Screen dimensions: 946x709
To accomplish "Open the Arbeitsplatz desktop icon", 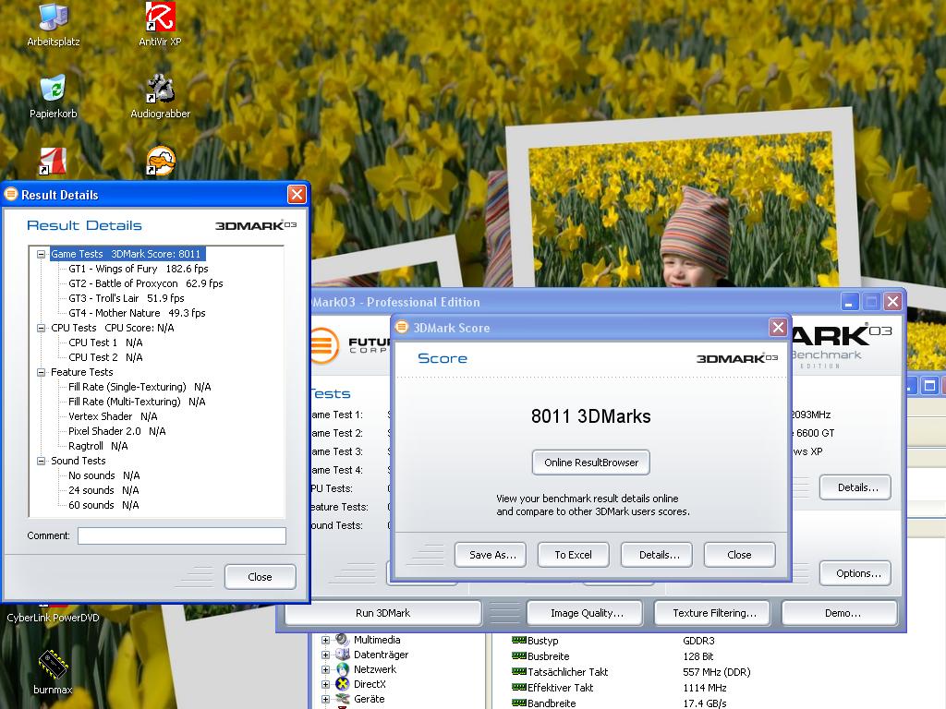I will pos(53,24).
